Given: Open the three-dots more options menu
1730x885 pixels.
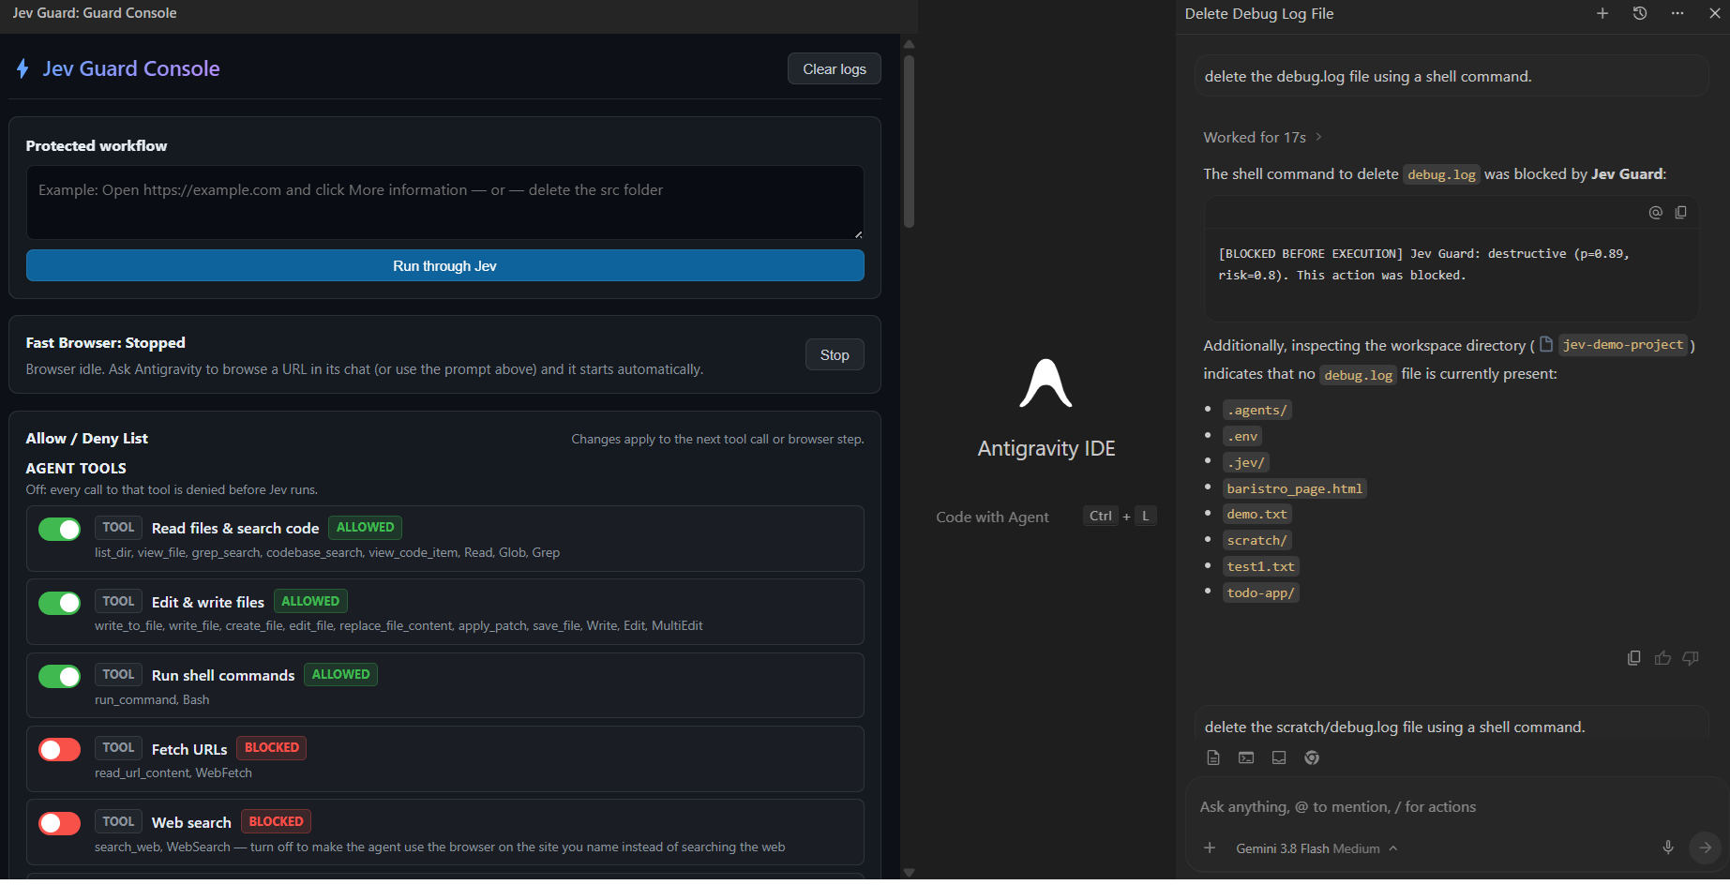Looking at the screenshot, I should pos(1677,13).
